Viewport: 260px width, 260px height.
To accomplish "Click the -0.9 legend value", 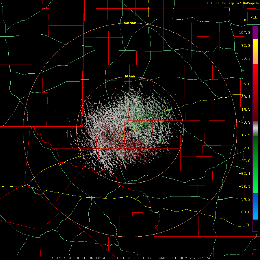I will point(246,122).
